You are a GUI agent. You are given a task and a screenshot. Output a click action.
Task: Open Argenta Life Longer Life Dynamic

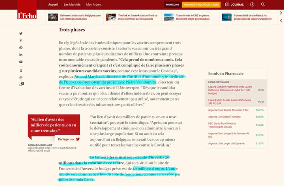tap(226, 143)
